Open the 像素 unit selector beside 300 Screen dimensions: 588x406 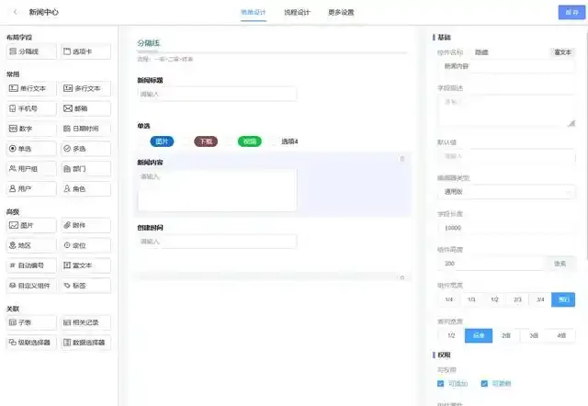(560, 264)
